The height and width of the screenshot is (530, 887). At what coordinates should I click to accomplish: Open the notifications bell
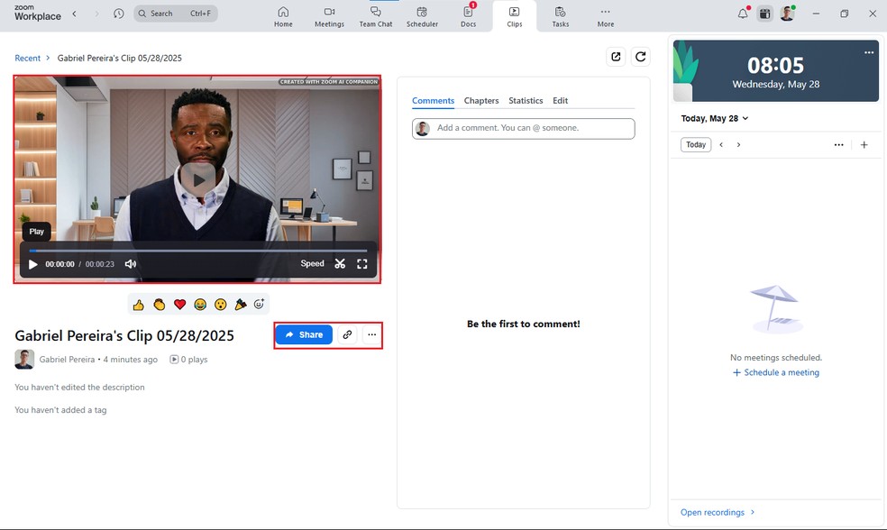click(x=743, y=14)
